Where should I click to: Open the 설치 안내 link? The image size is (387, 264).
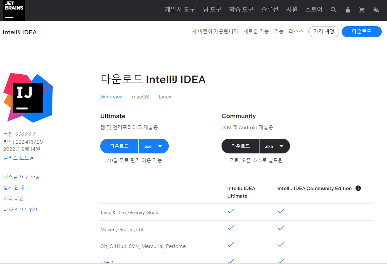tap(13, 187)
